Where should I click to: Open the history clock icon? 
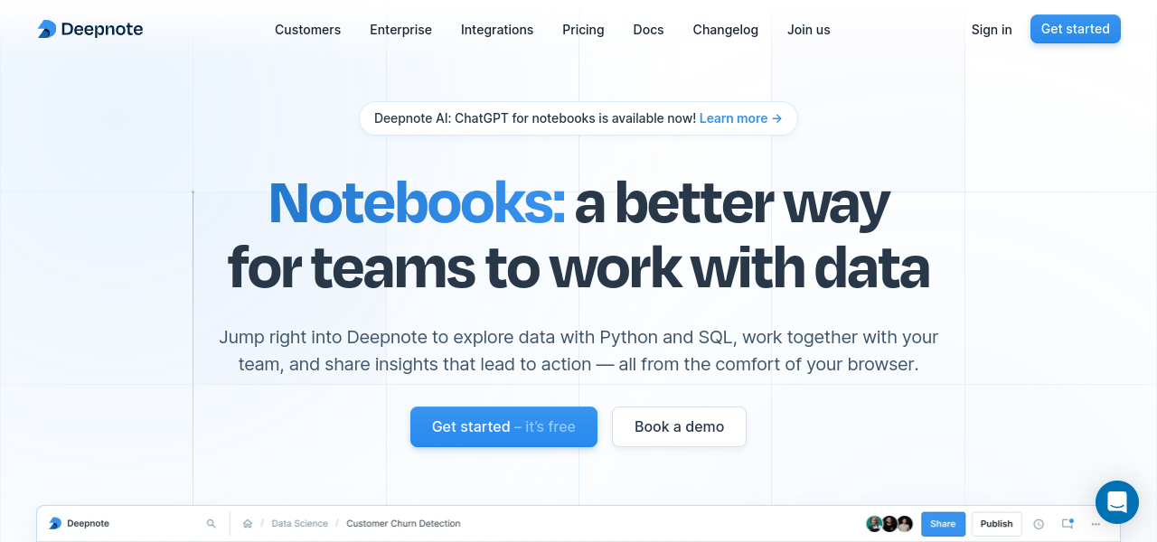1039,524
